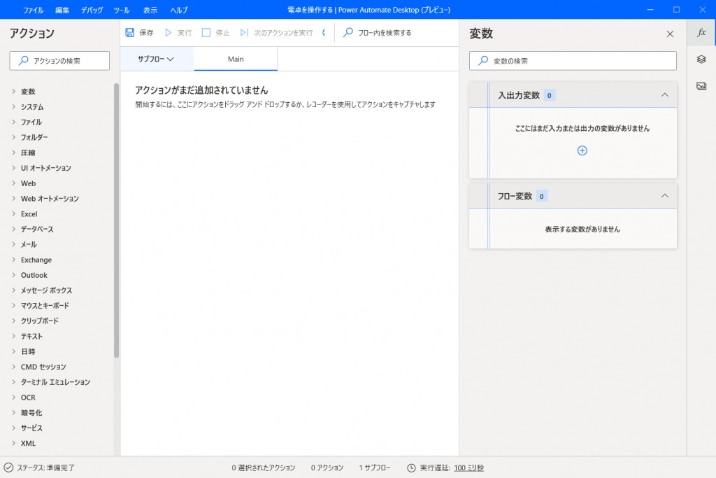Image resolution: width=716 pixels, height=478 pixels.
Task: Open the UI elements layers icon
Action: click(x=701, y=59)
